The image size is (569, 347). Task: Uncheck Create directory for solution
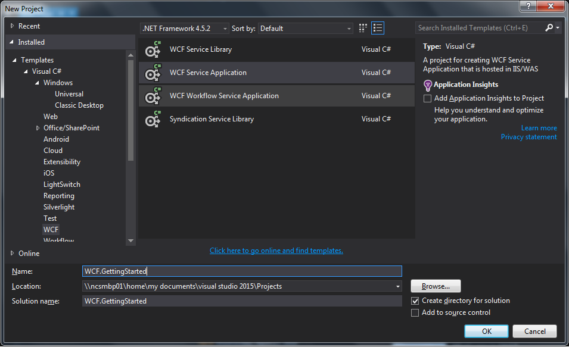click(415, 301)
